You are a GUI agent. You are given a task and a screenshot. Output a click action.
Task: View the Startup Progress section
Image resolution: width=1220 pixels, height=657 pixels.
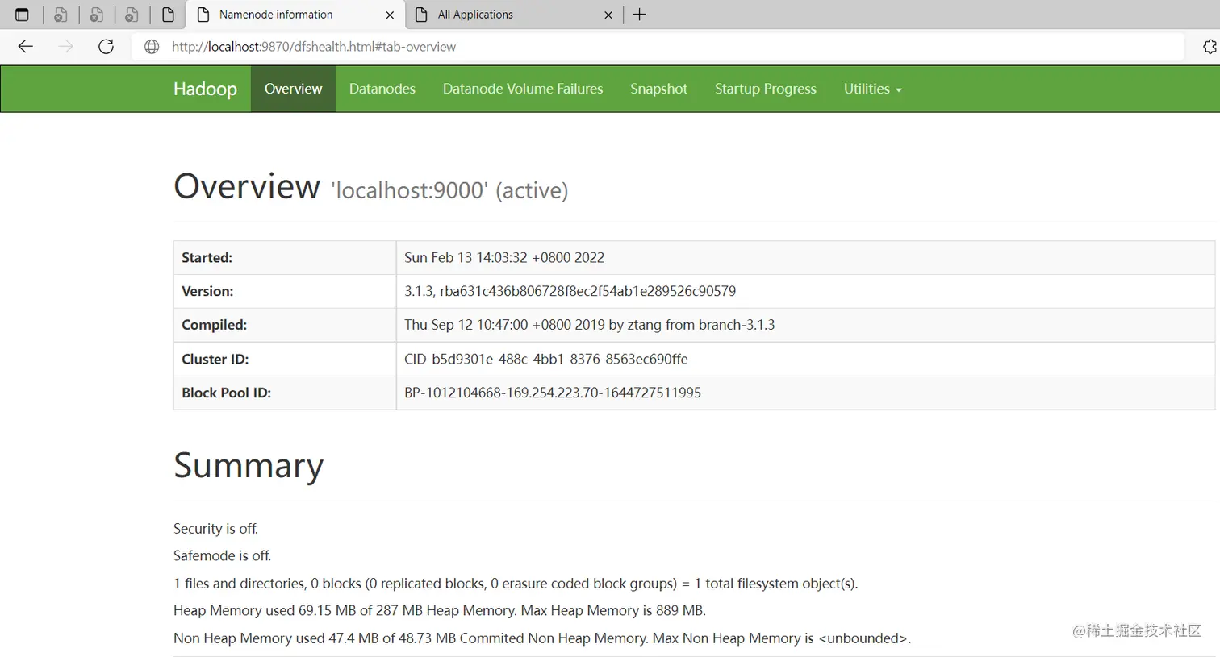(766, 89)
